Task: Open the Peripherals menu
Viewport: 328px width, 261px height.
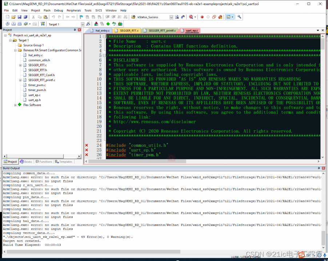Action: (73, 11)
